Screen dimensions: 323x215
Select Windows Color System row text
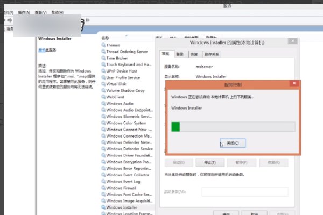pos(127,123)
